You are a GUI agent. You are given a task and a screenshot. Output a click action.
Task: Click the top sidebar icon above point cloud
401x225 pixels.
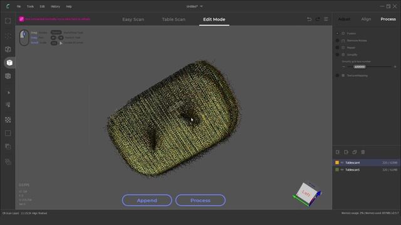8,21
